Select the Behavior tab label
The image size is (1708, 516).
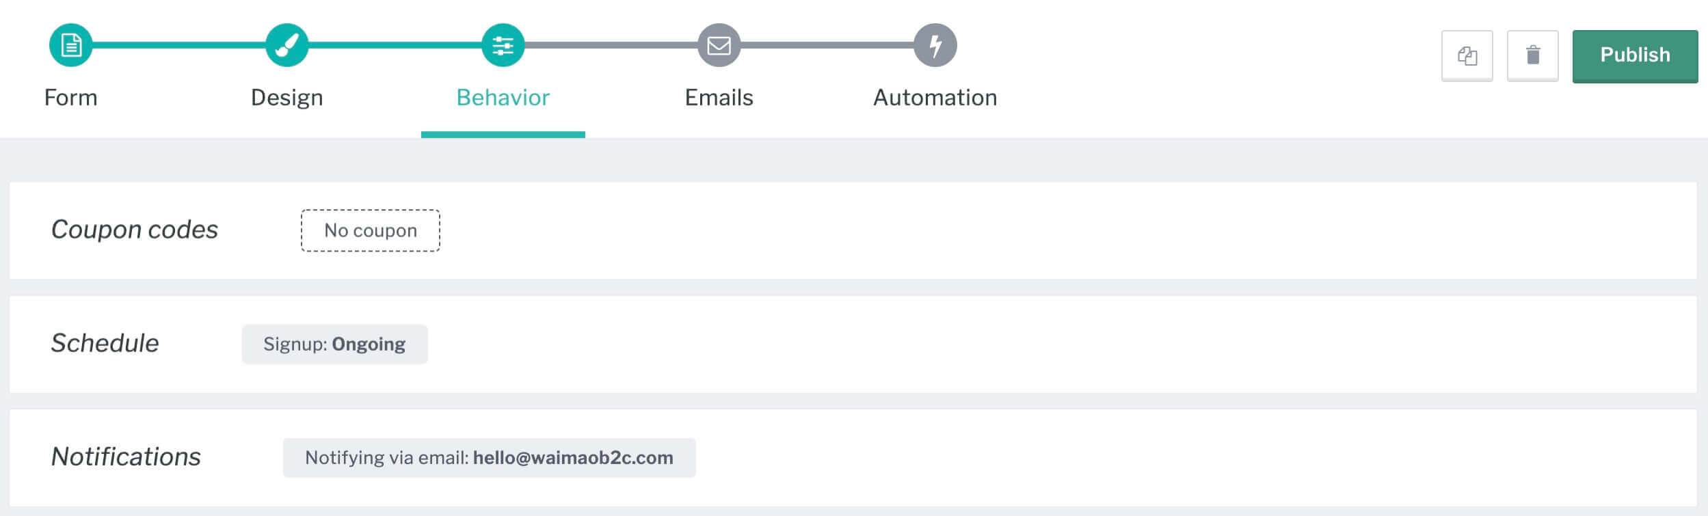503,98
